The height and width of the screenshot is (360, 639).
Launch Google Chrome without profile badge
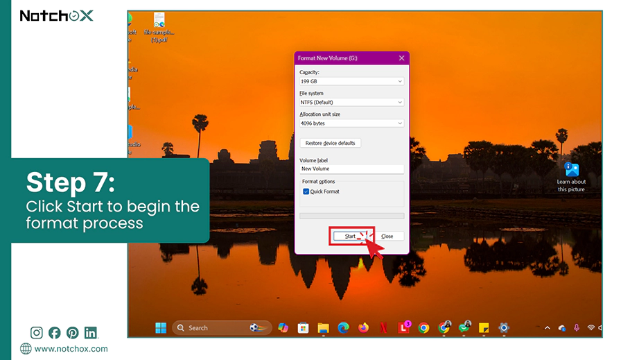coord(423,328)
